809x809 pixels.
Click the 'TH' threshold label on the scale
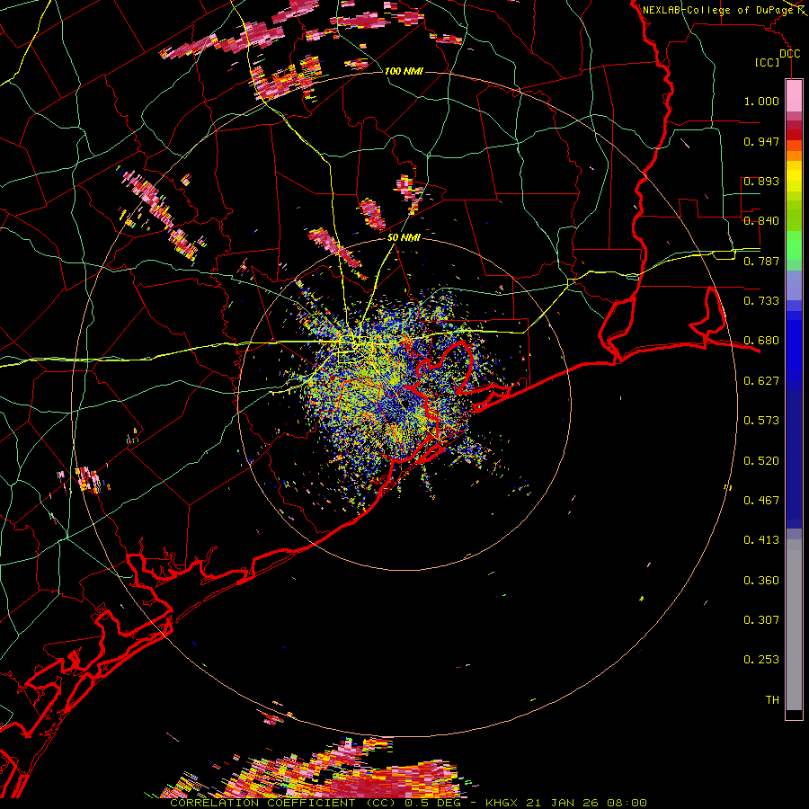point(772,700)
